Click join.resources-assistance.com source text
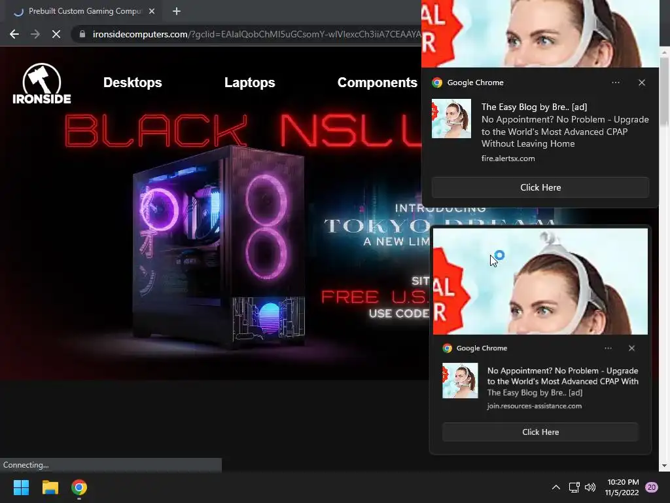 [x=534, y=406]
